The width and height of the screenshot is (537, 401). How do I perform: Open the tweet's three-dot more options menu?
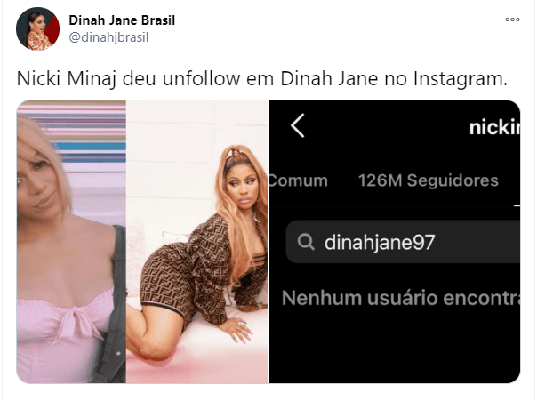click(x=512, y=20)
